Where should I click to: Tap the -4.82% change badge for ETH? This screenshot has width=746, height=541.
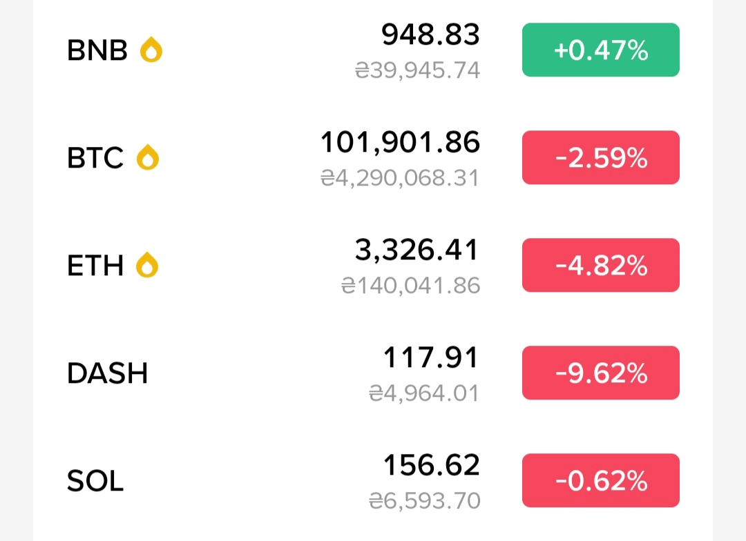point(600,265)
